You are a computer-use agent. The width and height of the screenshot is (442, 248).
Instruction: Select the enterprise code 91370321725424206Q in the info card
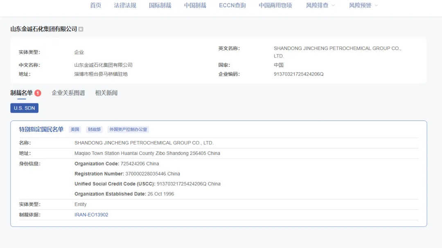point(298,74)
